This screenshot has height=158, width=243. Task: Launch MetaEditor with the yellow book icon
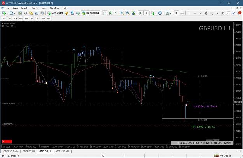(67, 13)
